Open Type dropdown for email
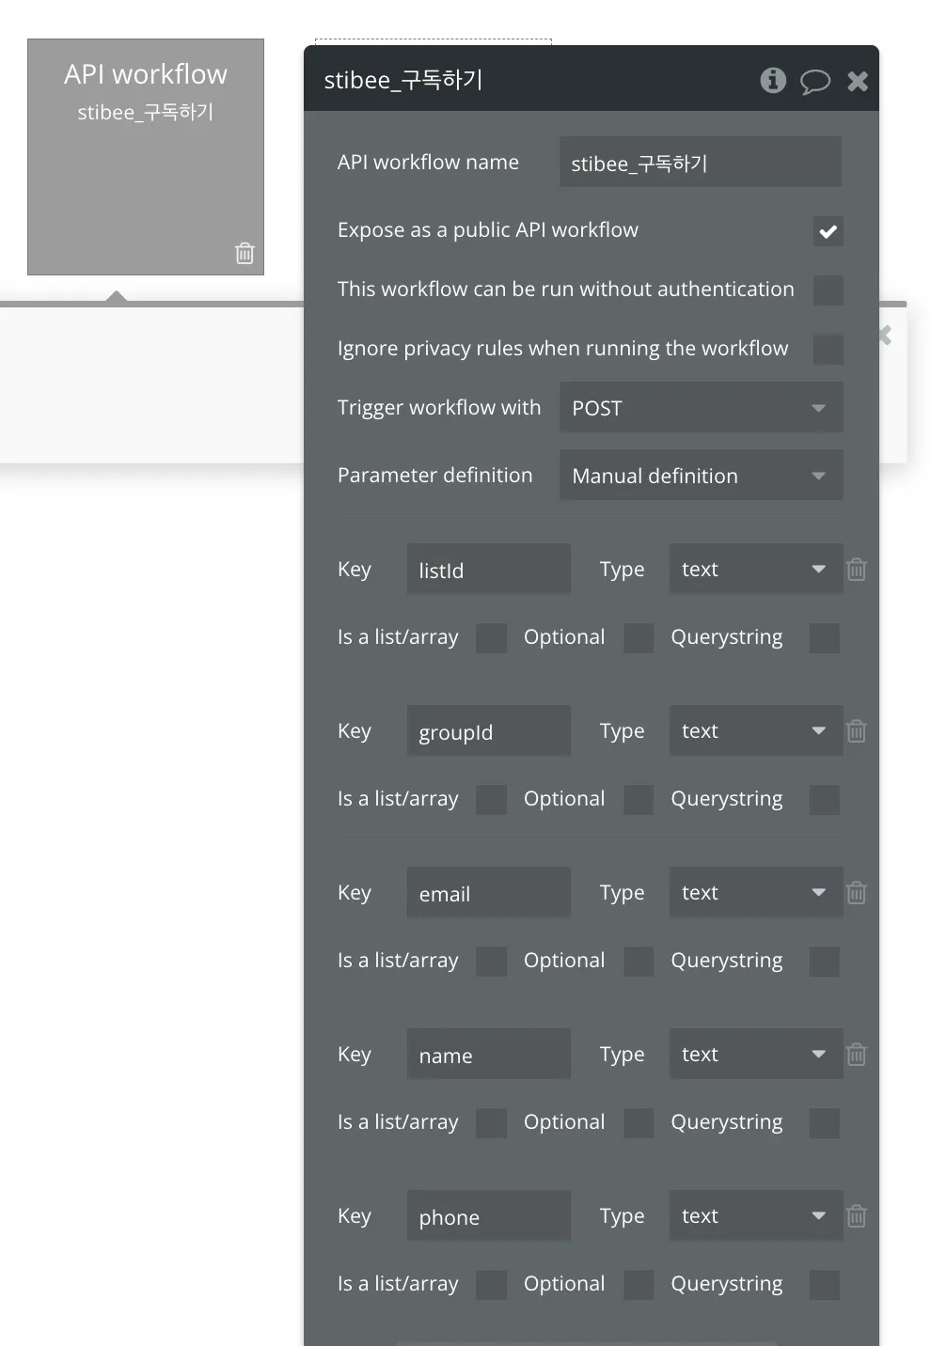Screen dimensions: 931x1346 [756, 892]
